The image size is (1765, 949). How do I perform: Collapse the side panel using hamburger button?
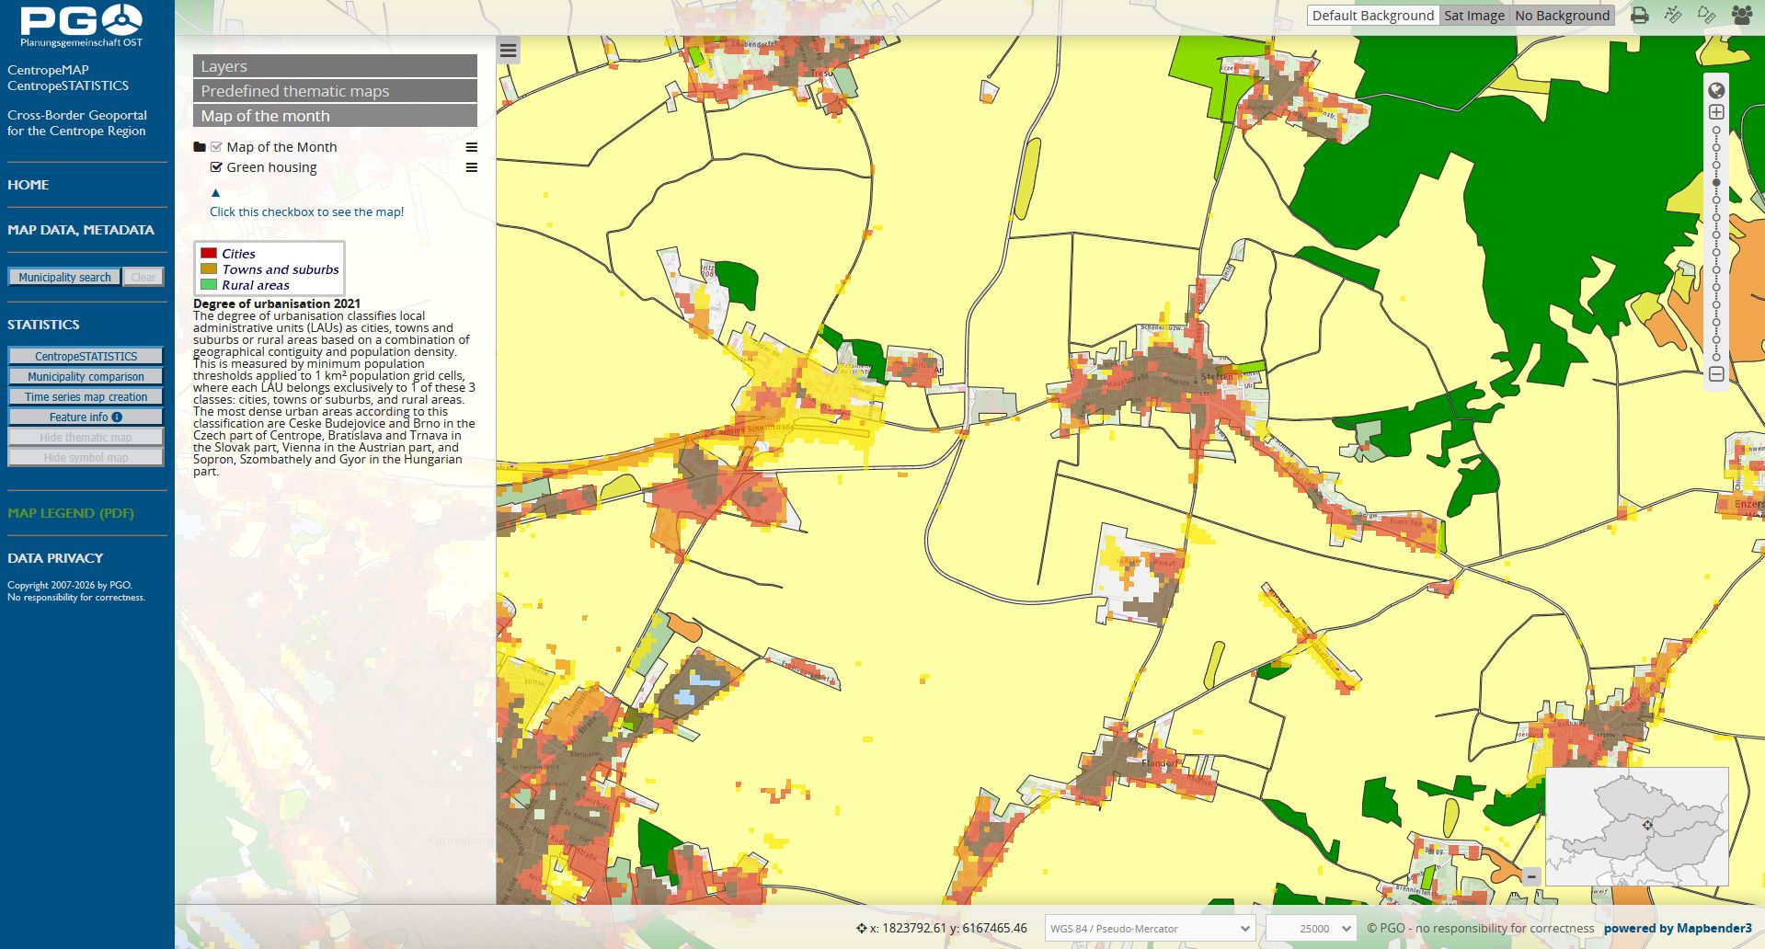(x=508, y=51)
